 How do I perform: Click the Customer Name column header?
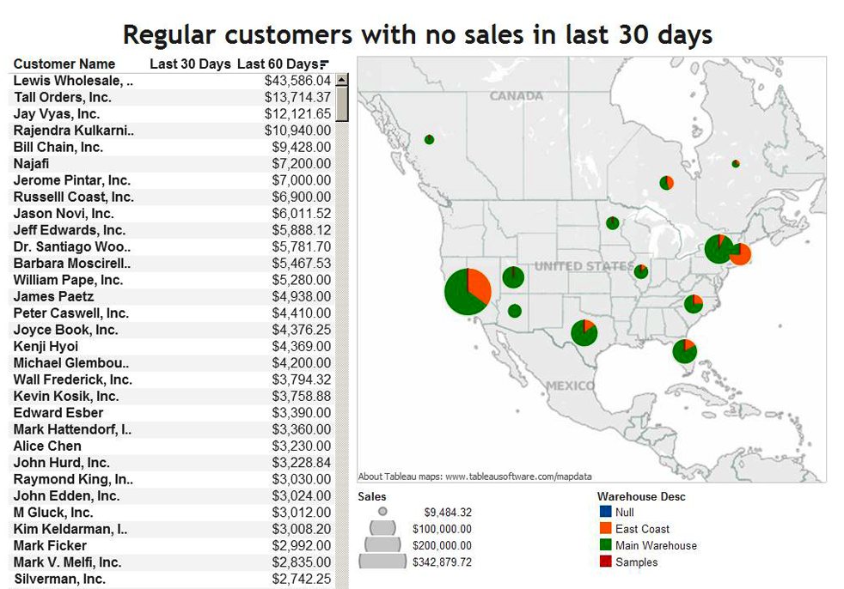tap(64, 64)
